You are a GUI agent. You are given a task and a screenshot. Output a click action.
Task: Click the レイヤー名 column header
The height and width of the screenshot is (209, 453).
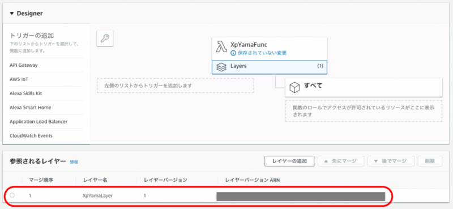[x=95, y=180]
